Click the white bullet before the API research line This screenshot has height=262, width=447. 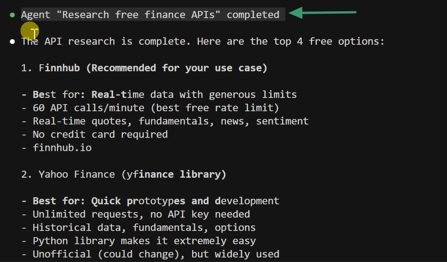pos(12,42)
